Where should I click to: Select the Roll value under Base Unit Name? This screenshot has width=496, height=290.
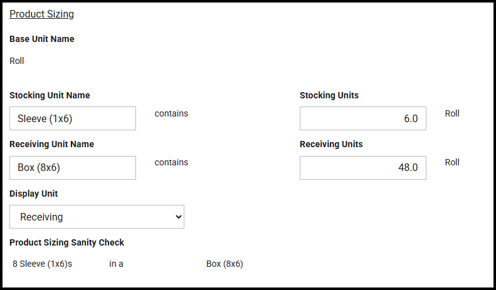tap(17, 61)
